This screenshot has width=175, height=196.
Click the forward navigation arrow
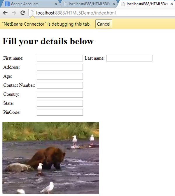coord(14,13)
